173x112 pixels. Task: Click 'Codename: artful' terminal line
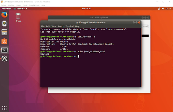(x=54, y=49)
